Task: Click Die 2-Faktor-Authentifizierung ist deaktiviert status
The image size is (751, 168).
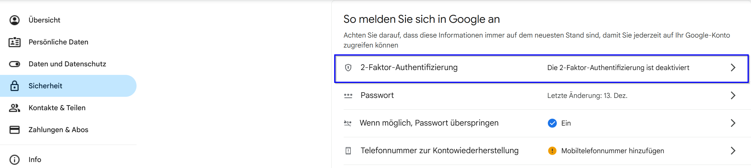Action: [x=618, y=68]
